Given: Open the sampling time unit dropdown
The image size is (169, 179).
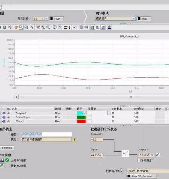Looking at the screenshot, I should pos(46,18).
